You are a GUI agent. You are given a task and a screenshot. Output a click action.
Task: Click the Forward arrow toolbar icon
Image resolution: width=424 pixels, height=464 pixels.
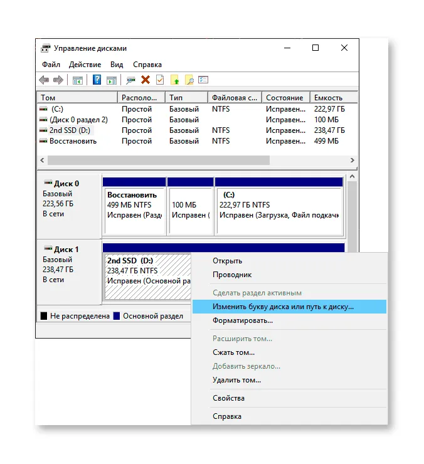point(58,80)
